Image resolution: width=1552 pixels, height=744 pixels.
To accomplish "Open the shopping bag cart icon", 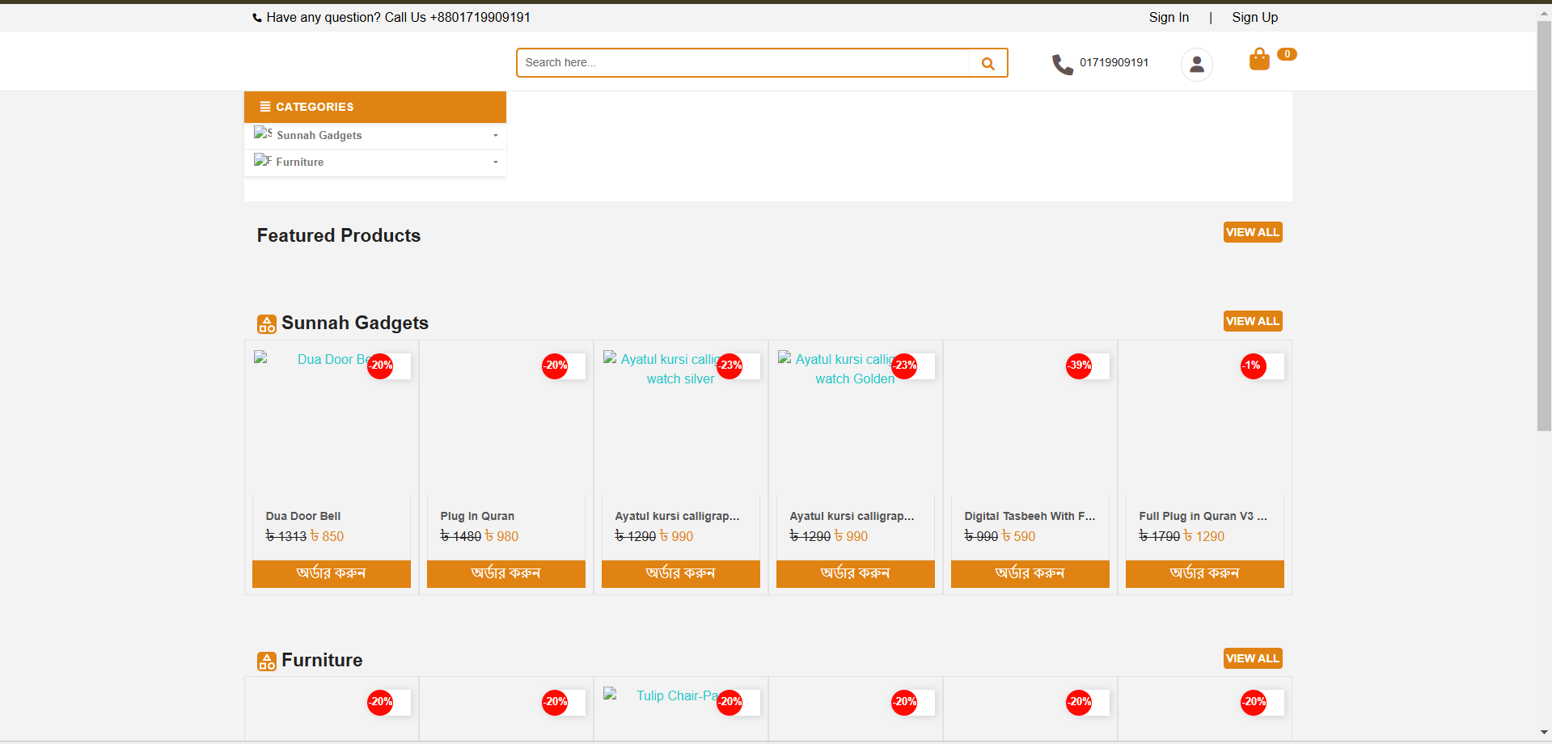I will tap(1259, 59).
